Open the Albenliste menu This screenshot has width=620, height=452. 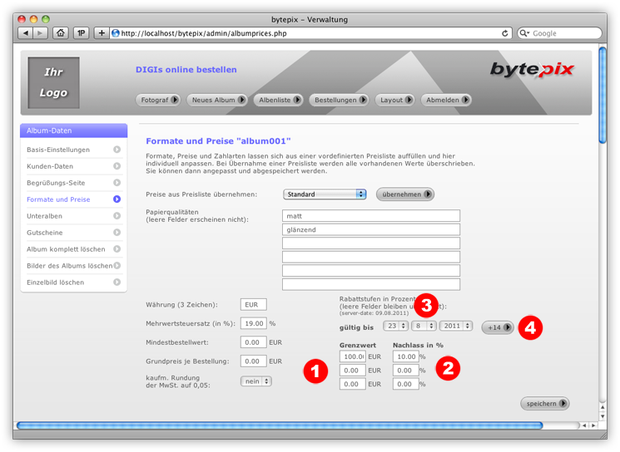[x=279, y=100]
